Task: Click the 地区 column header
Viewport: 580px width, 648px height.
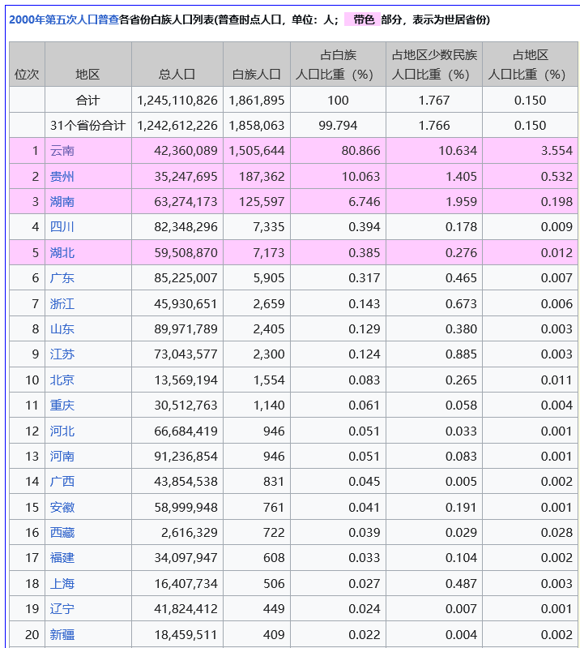Action: [88, 64]
